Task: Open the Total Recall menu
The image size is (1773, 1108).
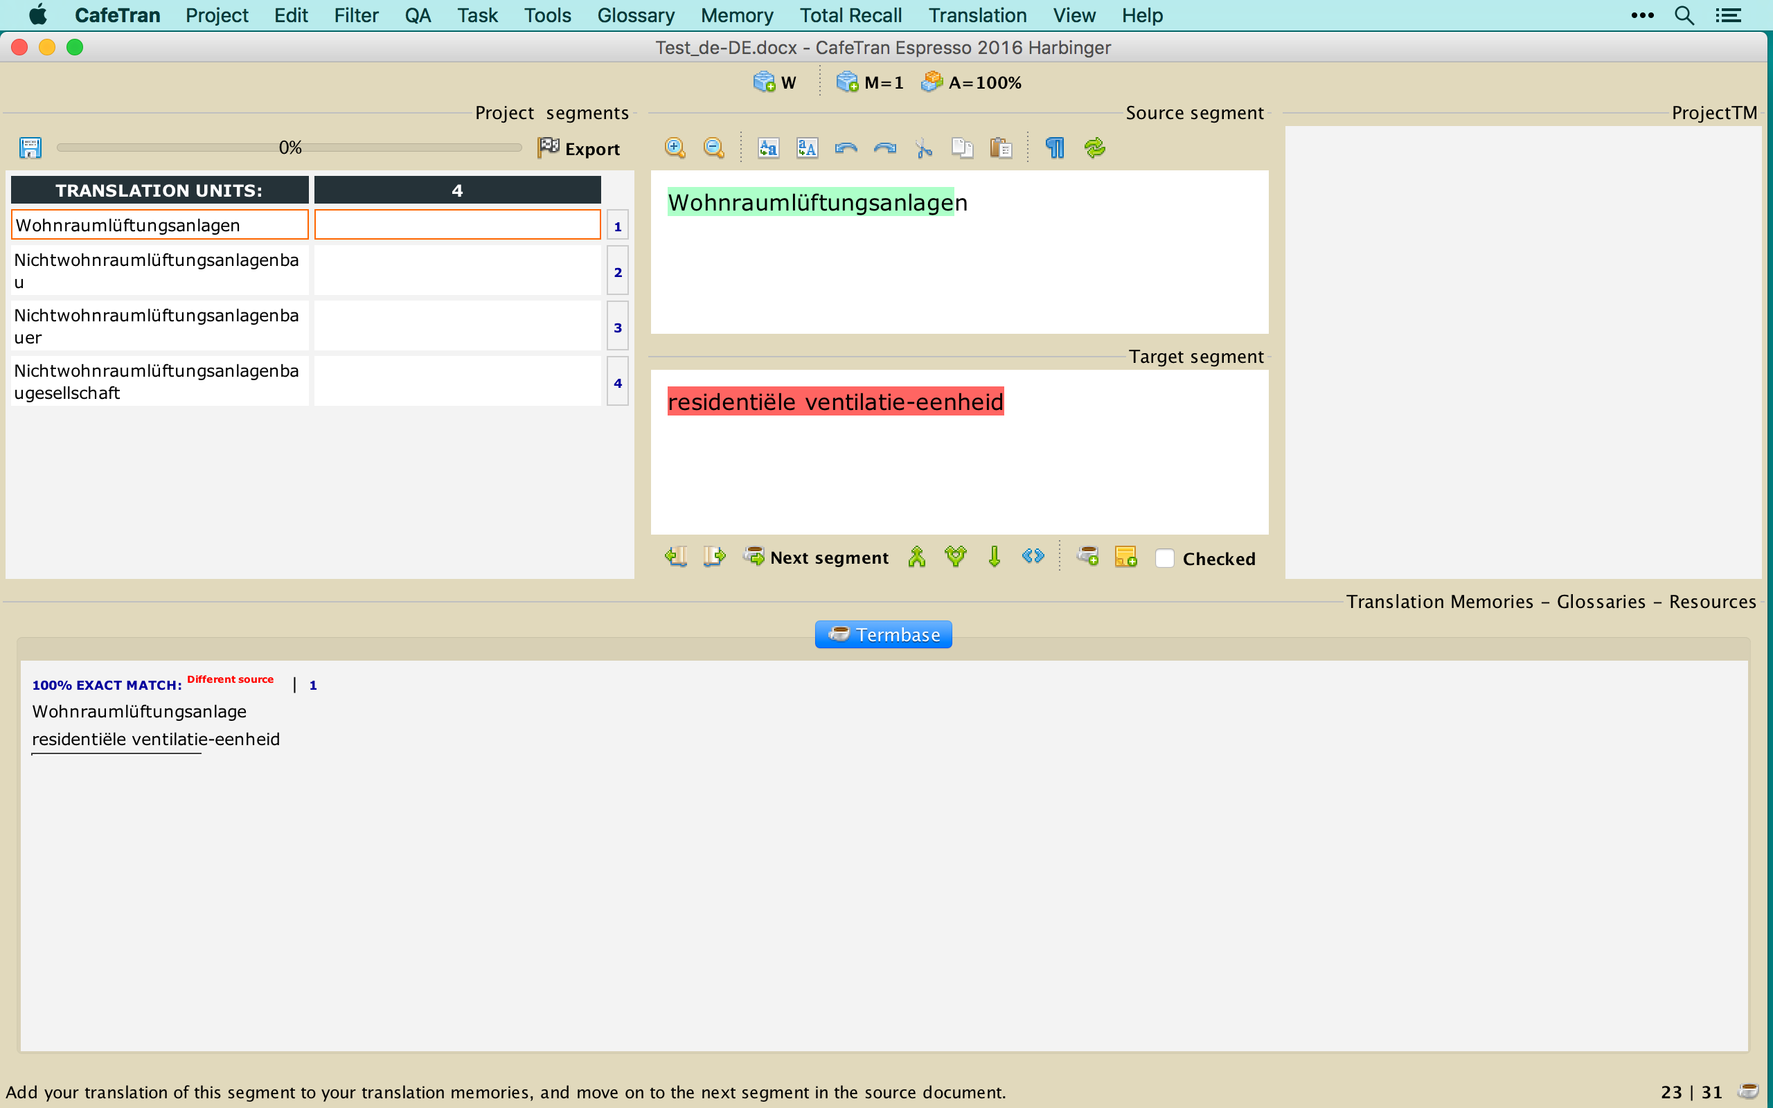Action: (x=850, y=15)
